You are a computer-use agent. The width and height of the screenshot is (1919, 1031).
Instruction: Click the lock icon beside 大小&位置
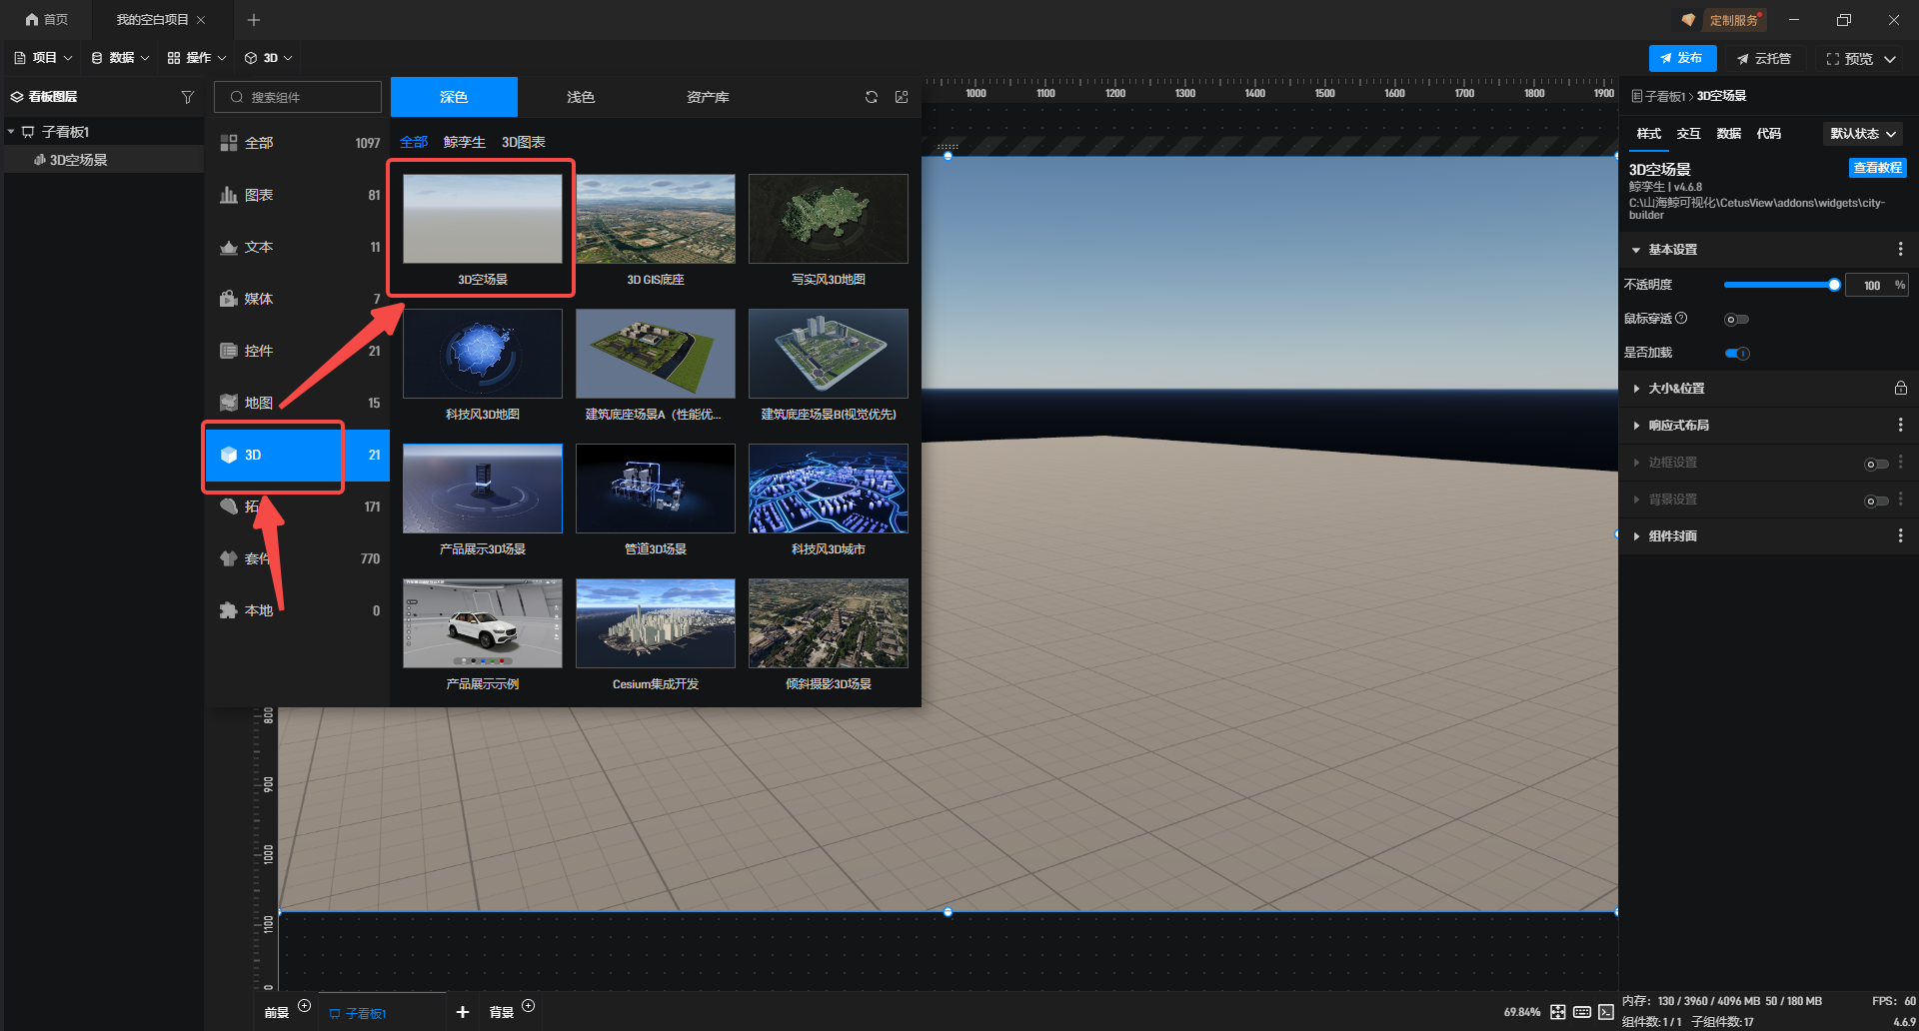point(1900,389)
